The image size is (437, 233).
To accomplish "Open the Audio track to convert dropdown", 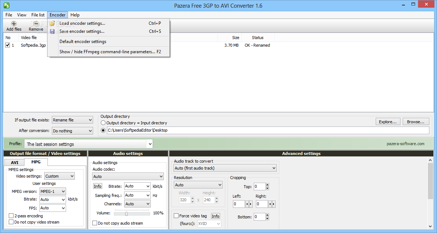I will pyautogui.click(x=225, y=168).
